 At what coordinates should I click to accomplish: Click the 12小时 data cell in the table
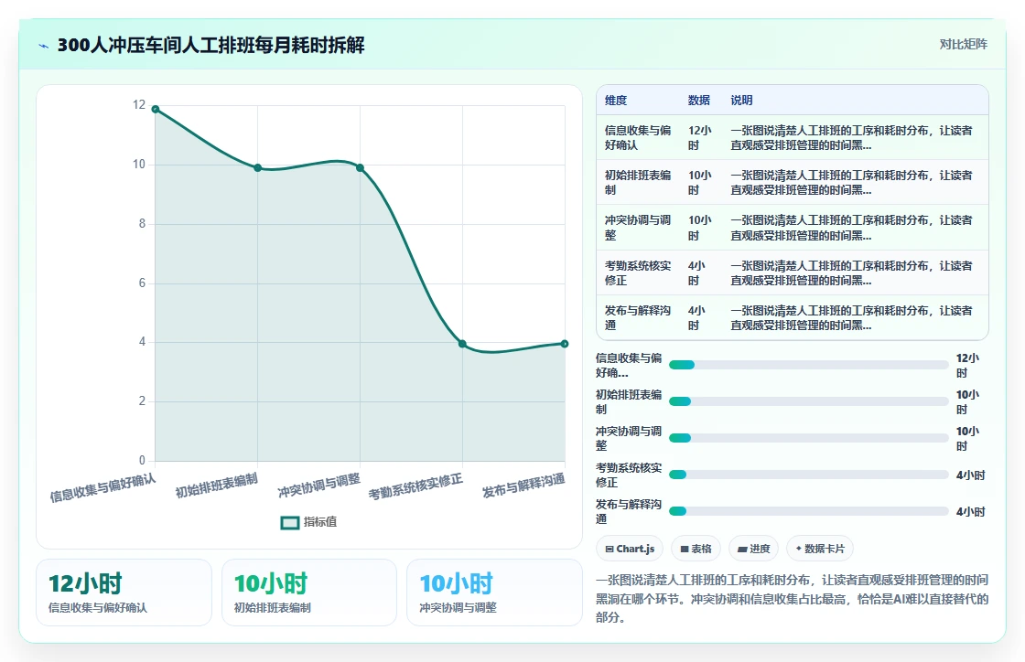(700, 138)
